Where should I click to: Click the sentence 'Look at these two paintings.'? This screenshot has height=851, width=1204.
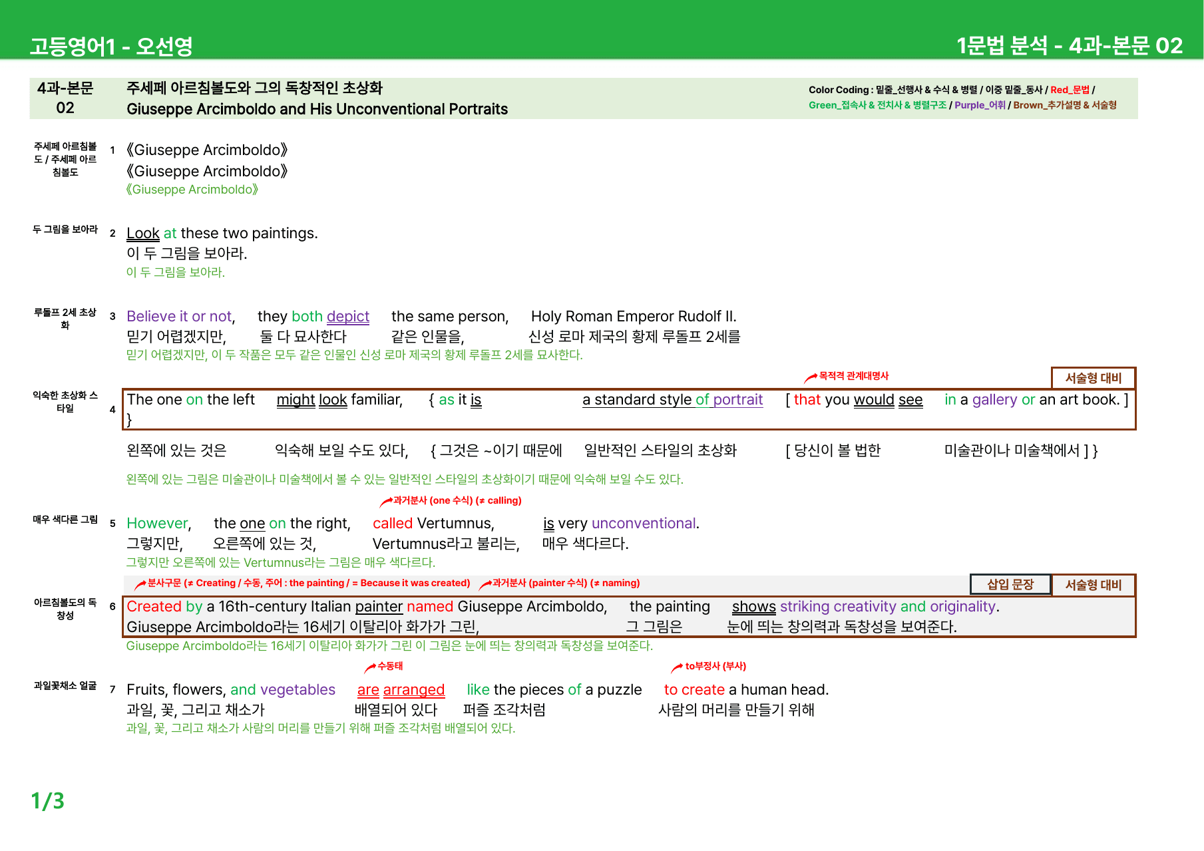point(222,234)
